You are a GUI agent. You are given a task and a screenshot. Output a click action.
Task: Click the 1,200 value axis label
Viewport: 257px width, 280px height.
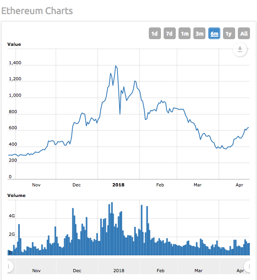click(x=15, y=79)
